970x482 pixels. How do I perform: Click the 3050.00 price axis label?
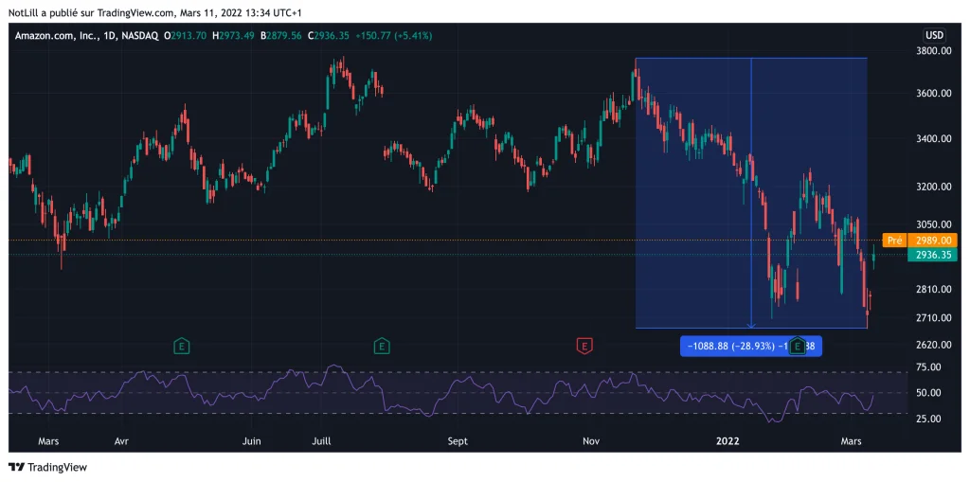tap(932, 224)
